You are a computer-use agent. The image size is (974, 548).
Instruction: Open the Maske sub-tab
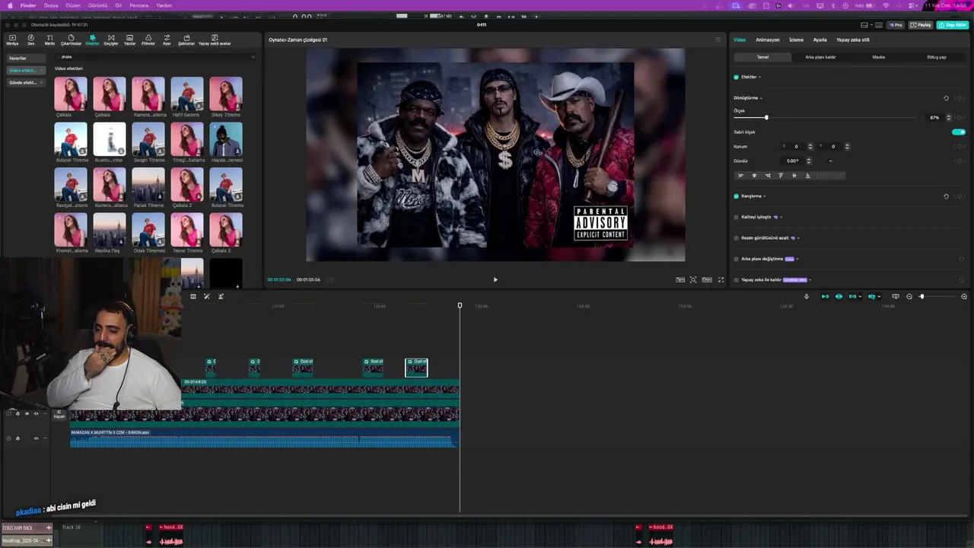(879, 57)
